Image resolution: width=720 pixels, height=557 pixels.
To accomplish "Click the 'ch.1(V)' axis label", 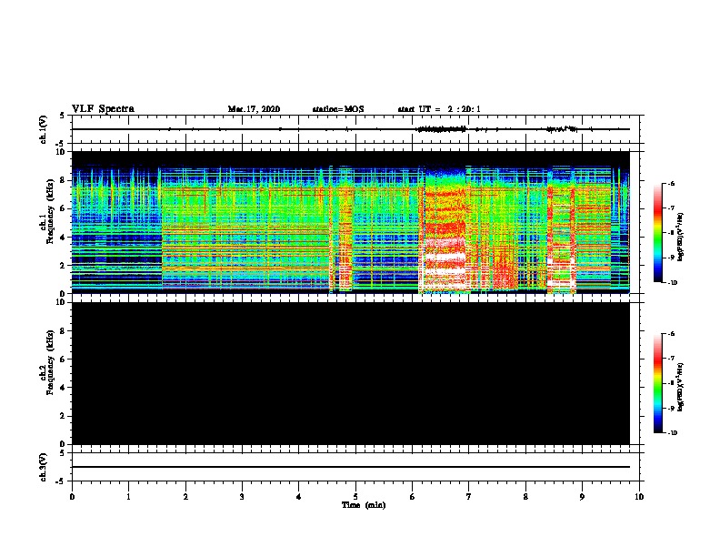I will coord(44,129).
